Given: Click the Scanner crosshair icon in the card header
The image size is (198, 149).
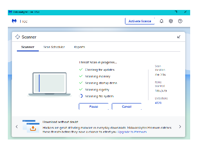Looking at the screenshot, I should coord(18,37).
